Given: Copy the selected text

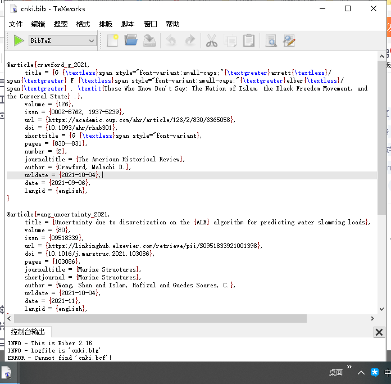Looking at the screenshot, I should click(230, 40).
